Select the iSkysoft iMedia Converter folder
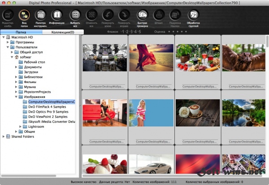 click(x=52, y=122)
